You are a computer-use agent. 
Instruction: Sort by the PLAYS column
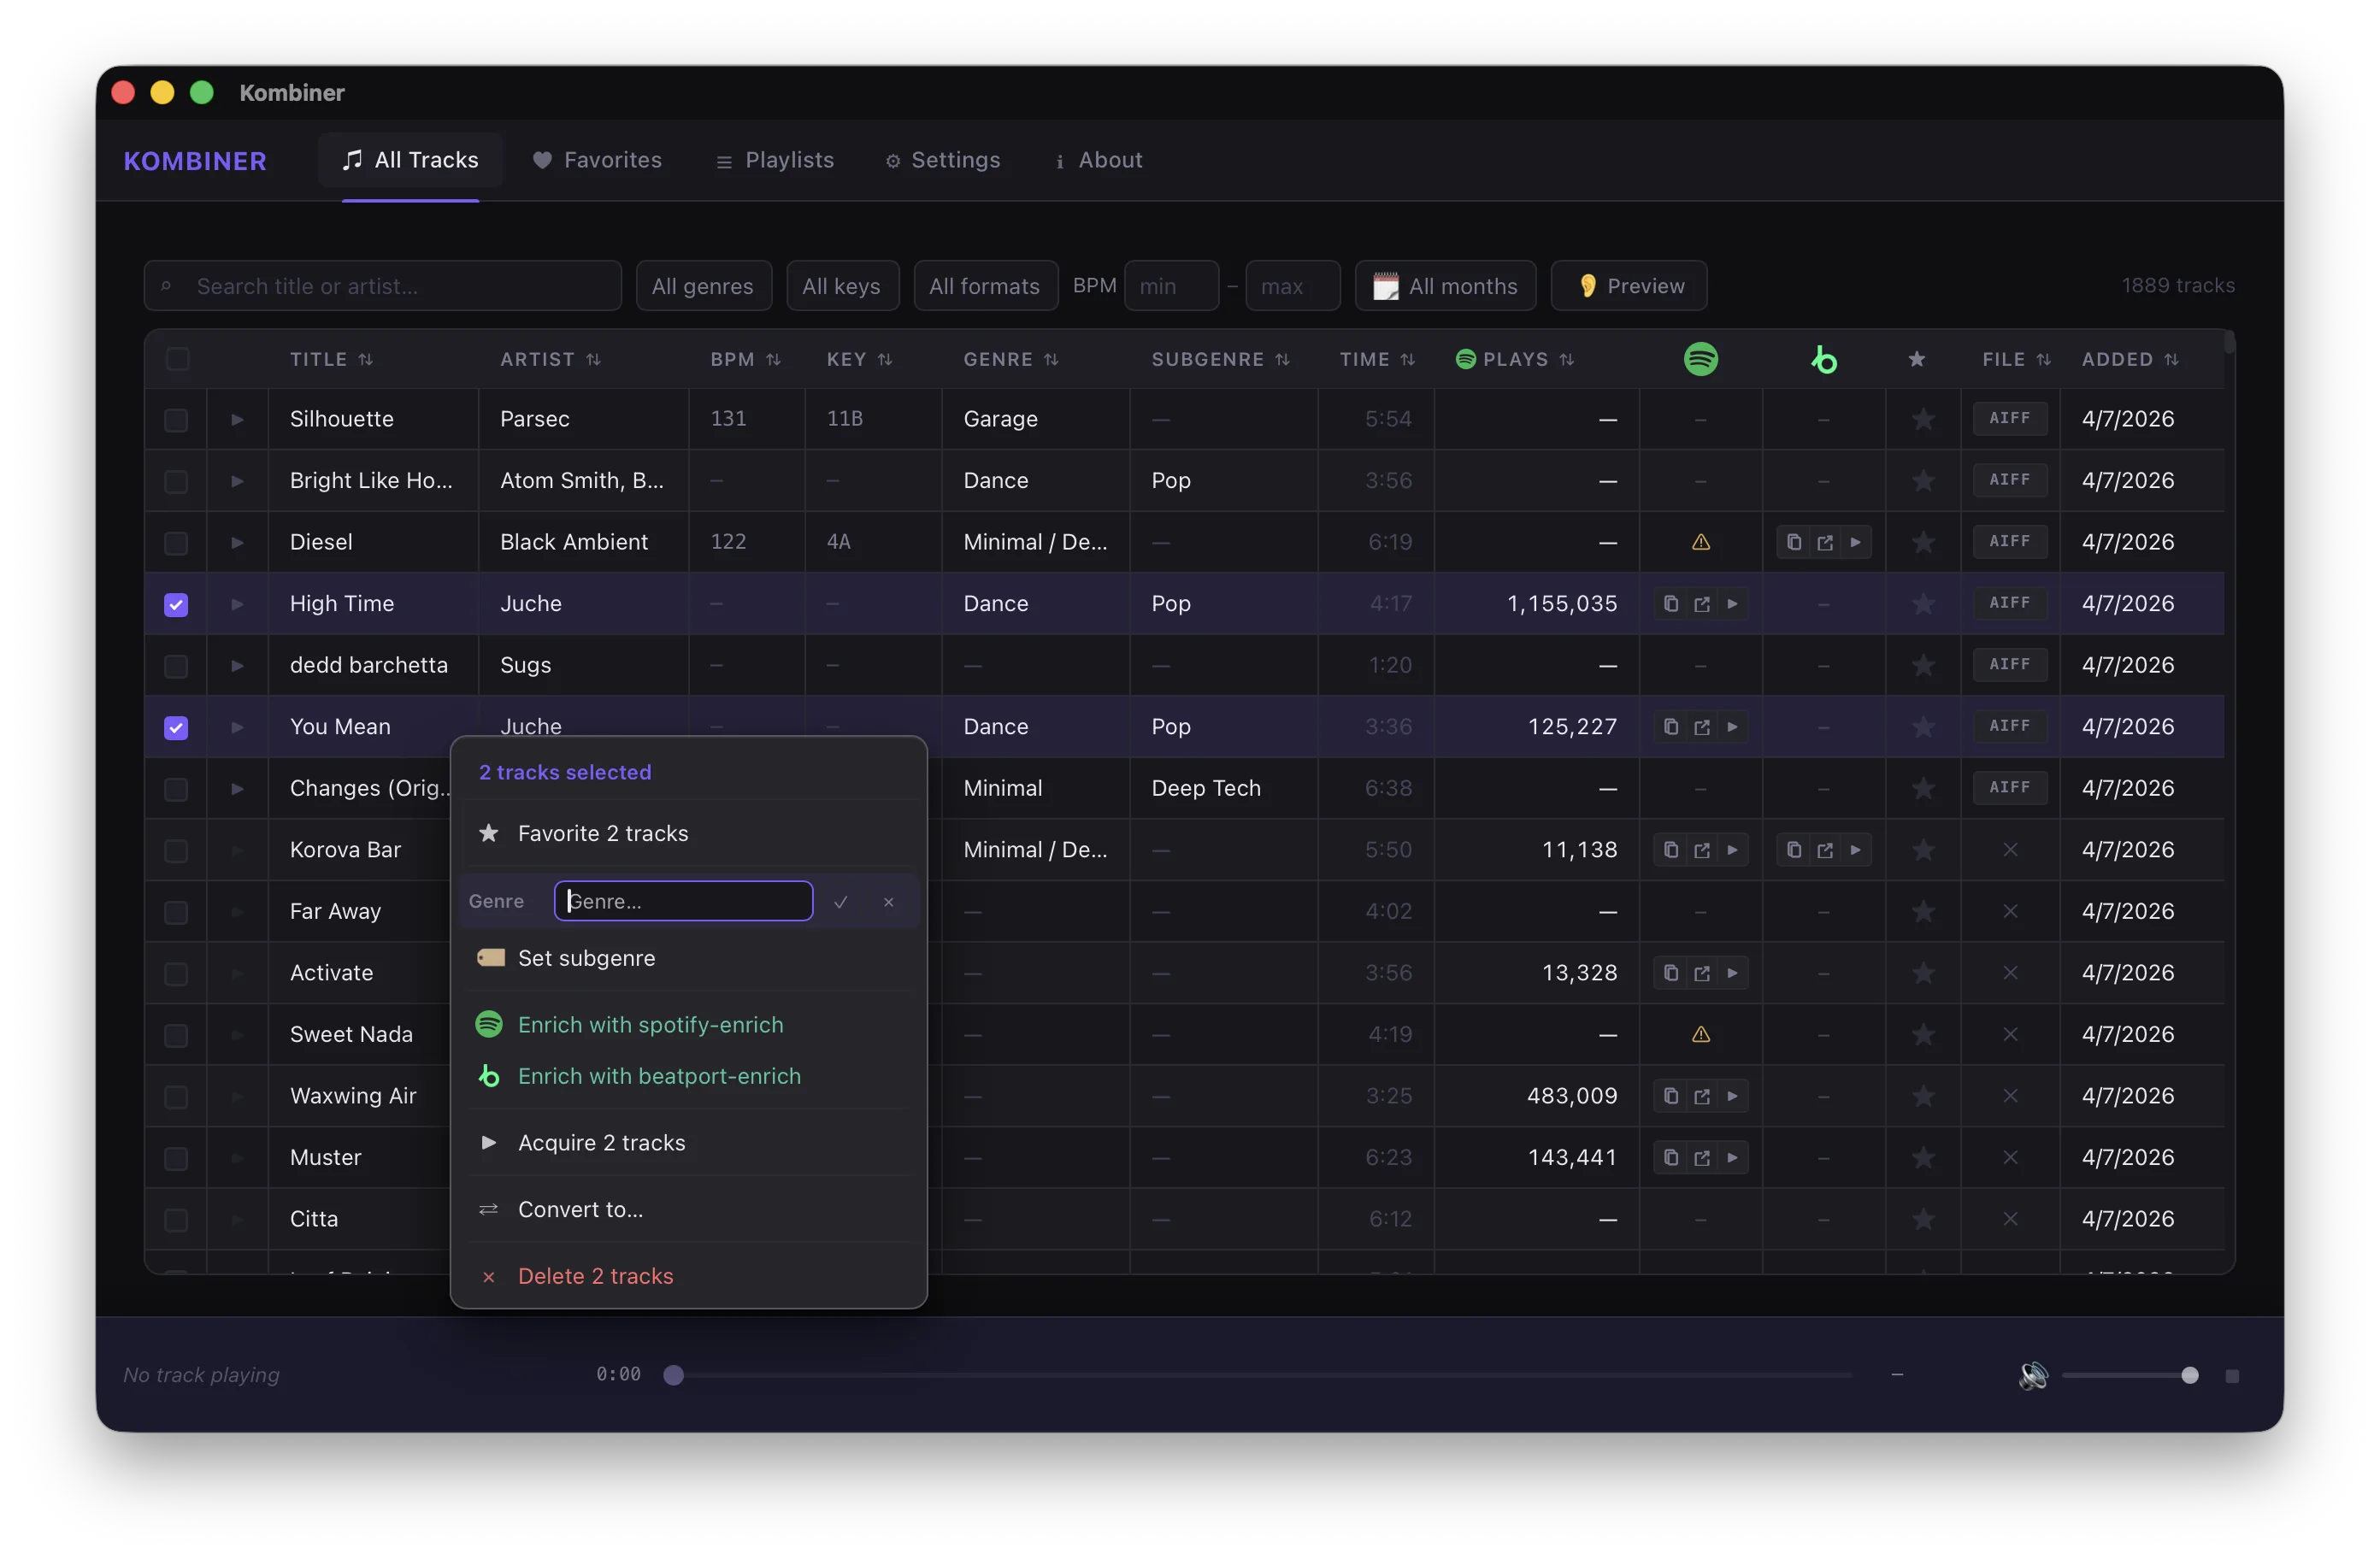coord(1515,359)
